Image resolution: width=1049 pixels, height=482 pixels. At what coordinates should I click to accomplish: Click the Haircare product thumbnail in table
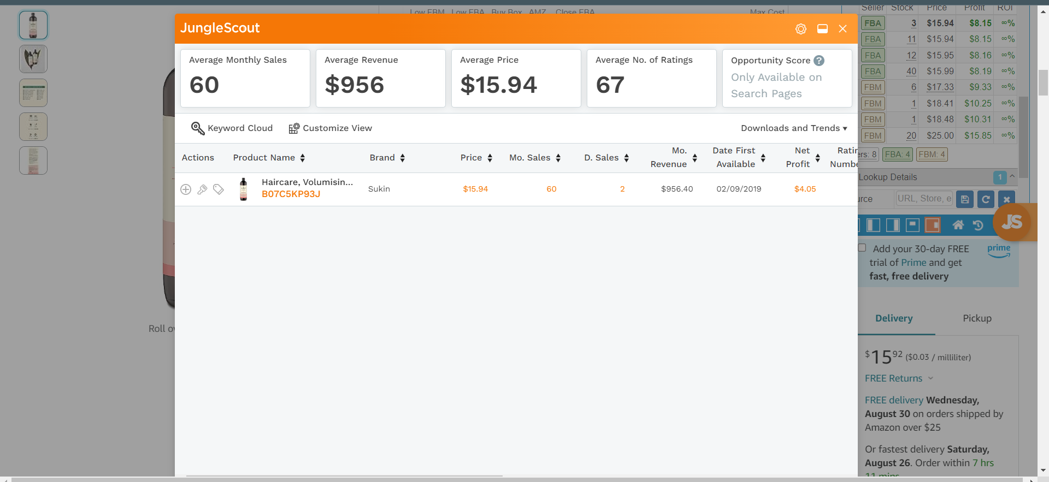(244, 189)
